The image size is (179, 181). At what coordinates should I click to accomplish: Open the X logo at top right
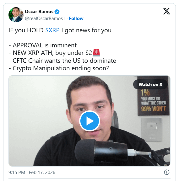[x=166, y=11]
